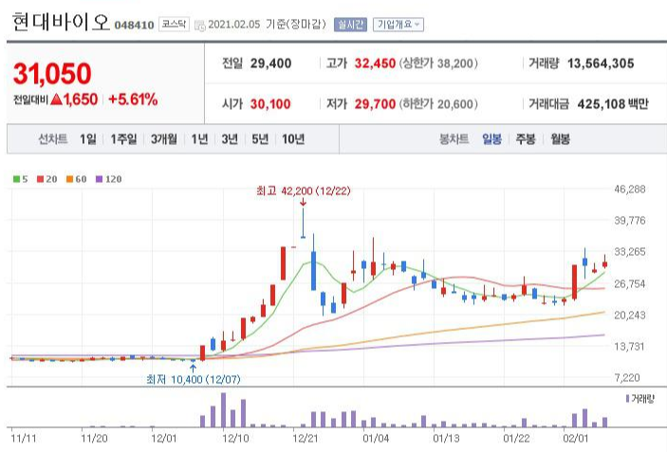The height and width of the screenshot is (452, 667).
Task: Open the 기업개요 dropdown
Action: [x=398, y=25]
